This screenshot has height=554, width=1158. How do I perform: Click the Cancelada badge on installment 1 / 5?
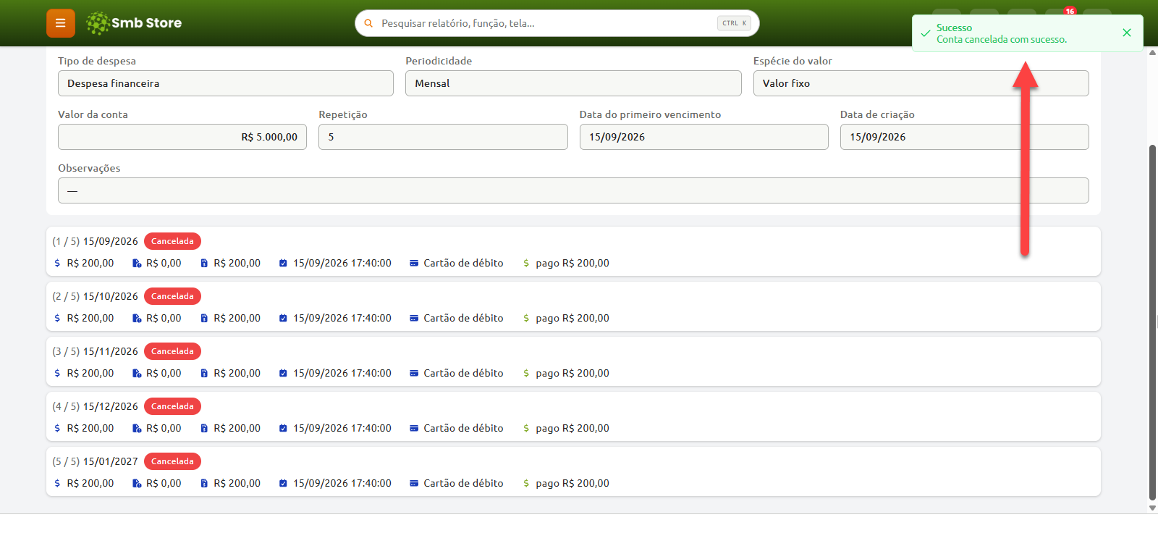coord(172,241)
